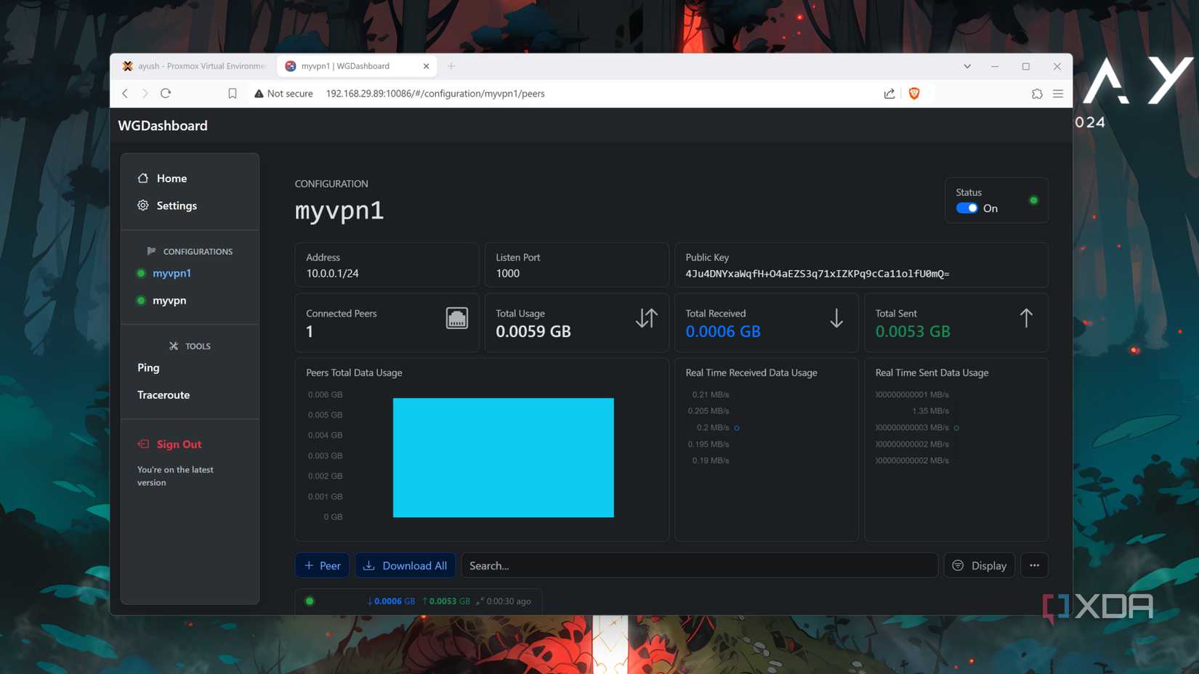Open Settings via the gear icon
1199x674 pixels.
coord(143,206)
